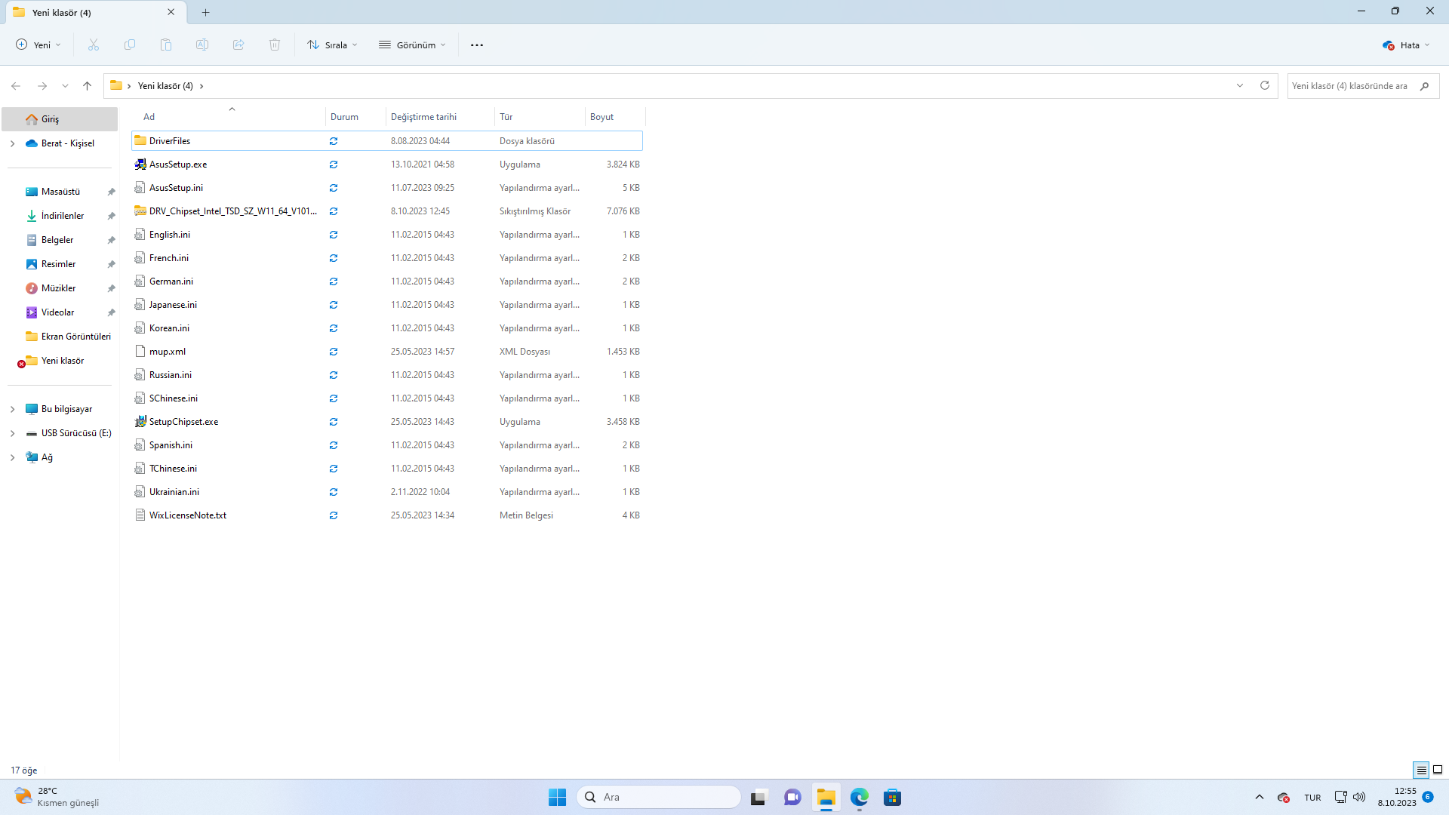This screenshot has width=1449, height=815.
Task: Switch to large thumbnails view icon
Action: coord(1438,770)
